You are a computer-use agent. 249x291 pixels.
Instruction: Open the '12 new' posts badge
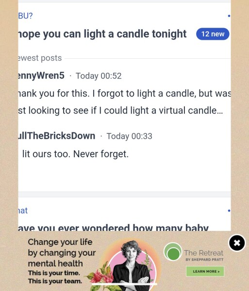tap(213, 34)
